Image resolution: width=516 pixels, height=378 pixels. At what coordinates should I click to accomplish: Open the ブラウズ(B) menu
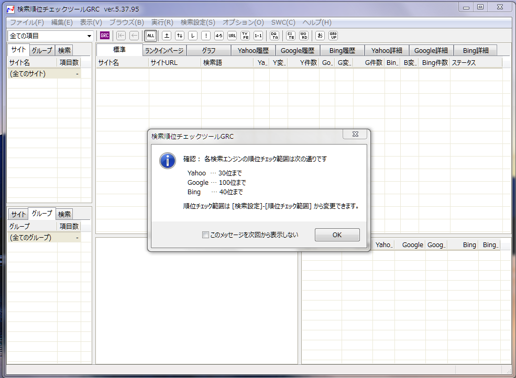(127, 23)
